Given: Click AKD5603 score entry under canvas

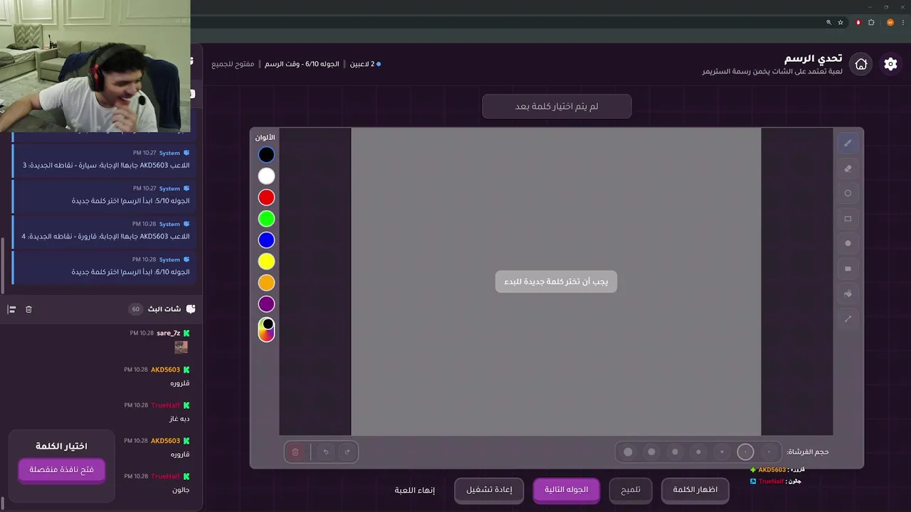Looking at the screenshot, I should pos(777,470).
